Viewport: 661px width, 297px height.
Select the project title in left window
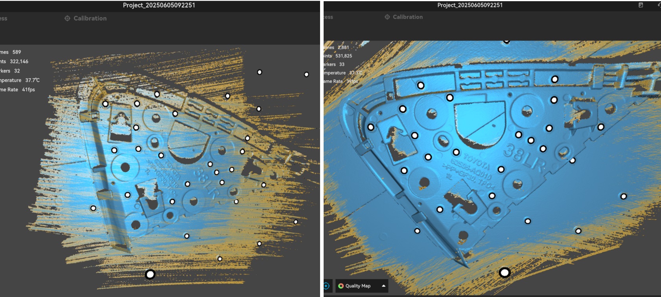coord(159,5)
